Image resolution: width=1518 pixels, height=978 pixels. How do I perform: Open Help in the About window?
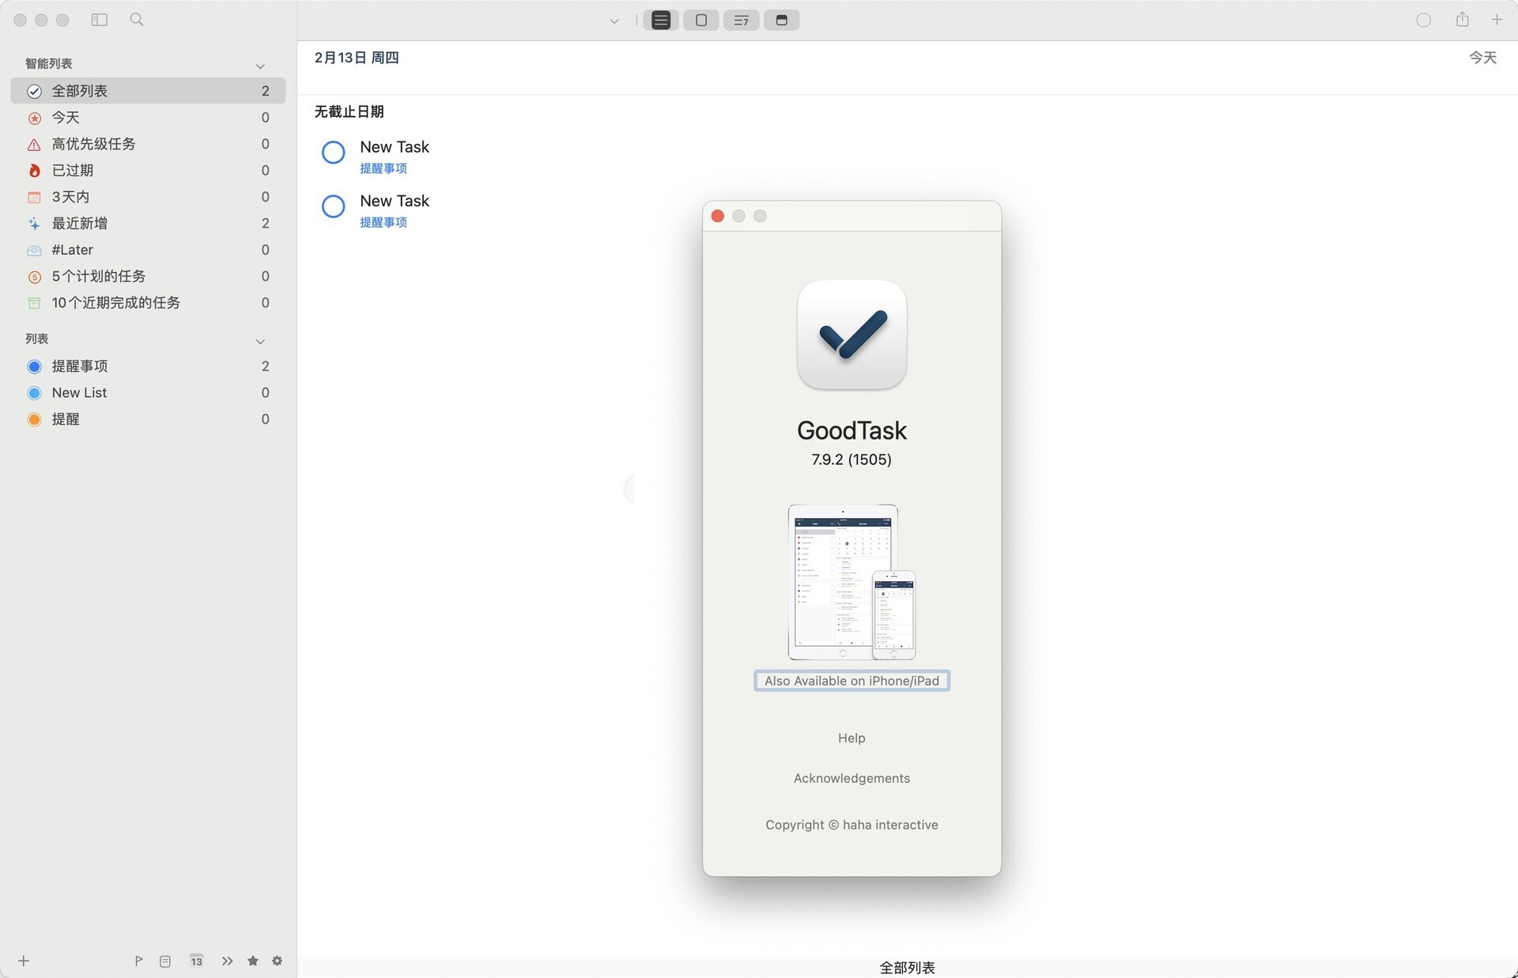pyautogui.click(x=852, y=738)
